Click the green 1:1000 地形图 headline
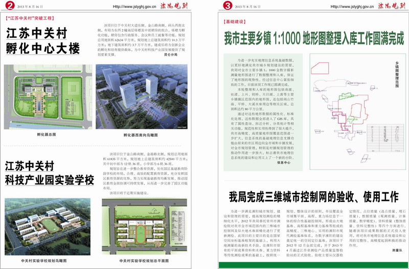Viewport: 409px width, 269px height. pyautogui.click(x=314, y=39)
